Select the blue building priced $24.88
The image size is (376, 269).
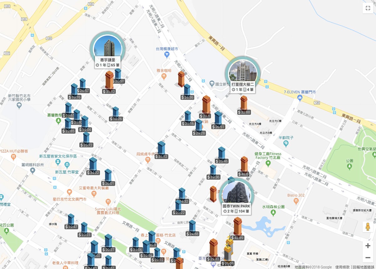(x=192, y=226)
